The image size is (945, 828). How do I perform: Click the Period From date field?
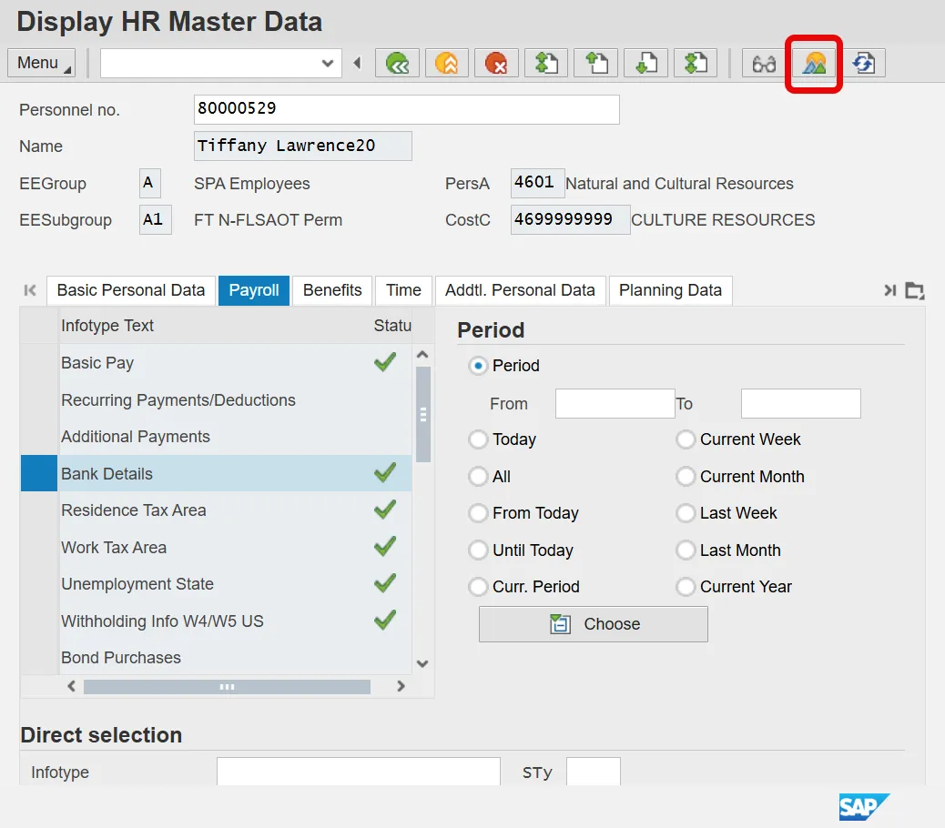click(x=615, y=403)
